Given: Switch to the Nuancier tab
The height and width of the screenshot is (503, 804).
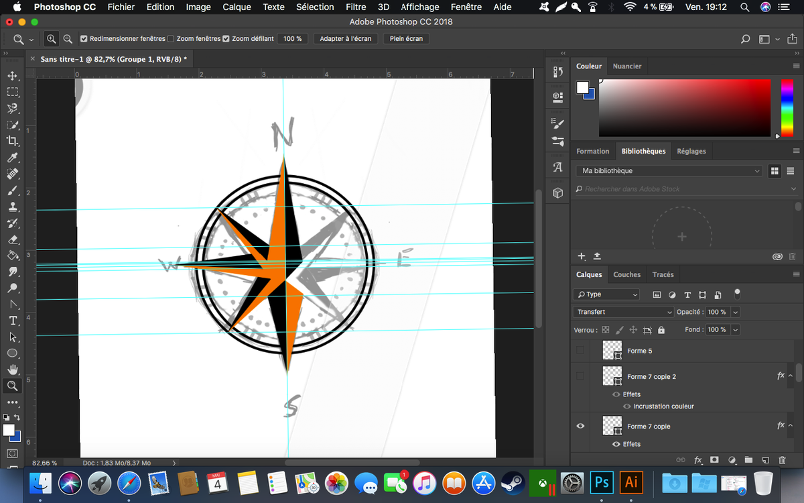Looking at the screenshot, I should tap(627, 66).
